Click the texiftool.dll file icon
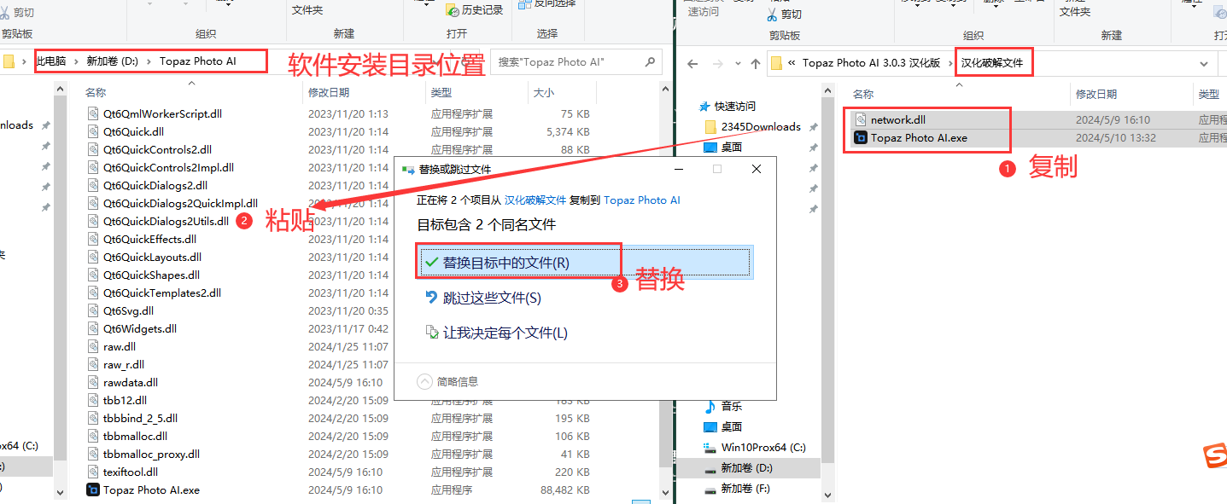The image size is (1227, 504). (93, 472)
